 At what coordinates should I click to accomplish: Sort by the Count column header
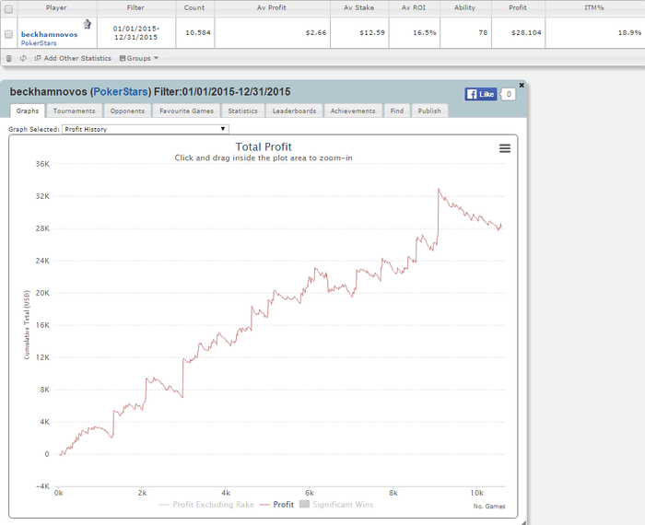pos(194,7)
